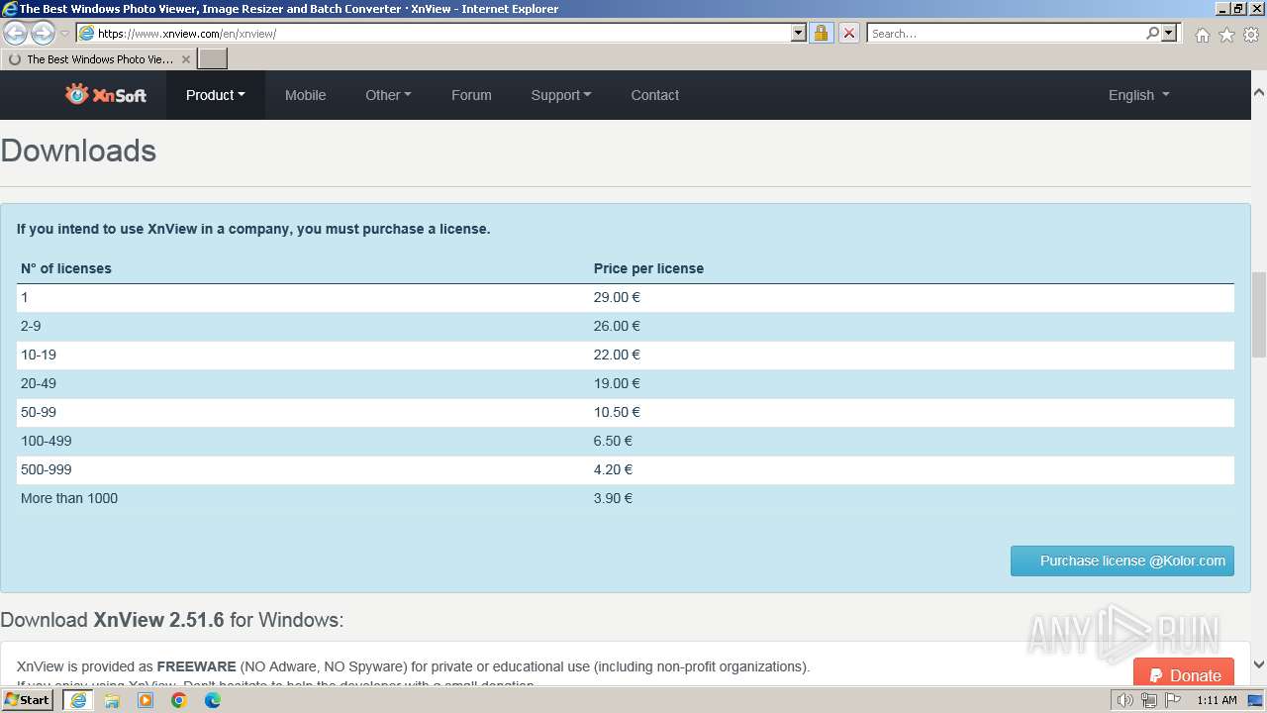Click the 100-499 licenses row
Screen dimensions: 1267x713
pos(626,441)
